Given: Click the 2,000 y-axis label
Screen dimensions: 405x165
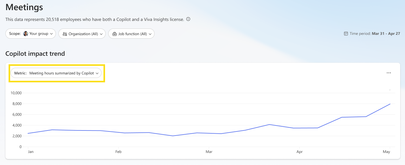Looking at the screenshot, I should (x=17, y=136).
